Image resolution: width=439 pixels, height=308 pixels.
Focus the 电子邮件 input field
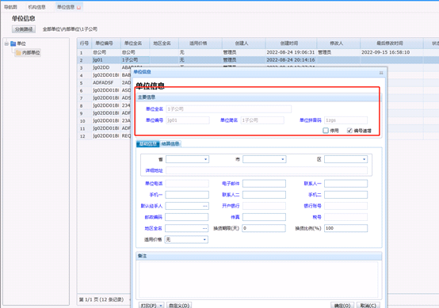pyautogui.click(x=264, y=184)
